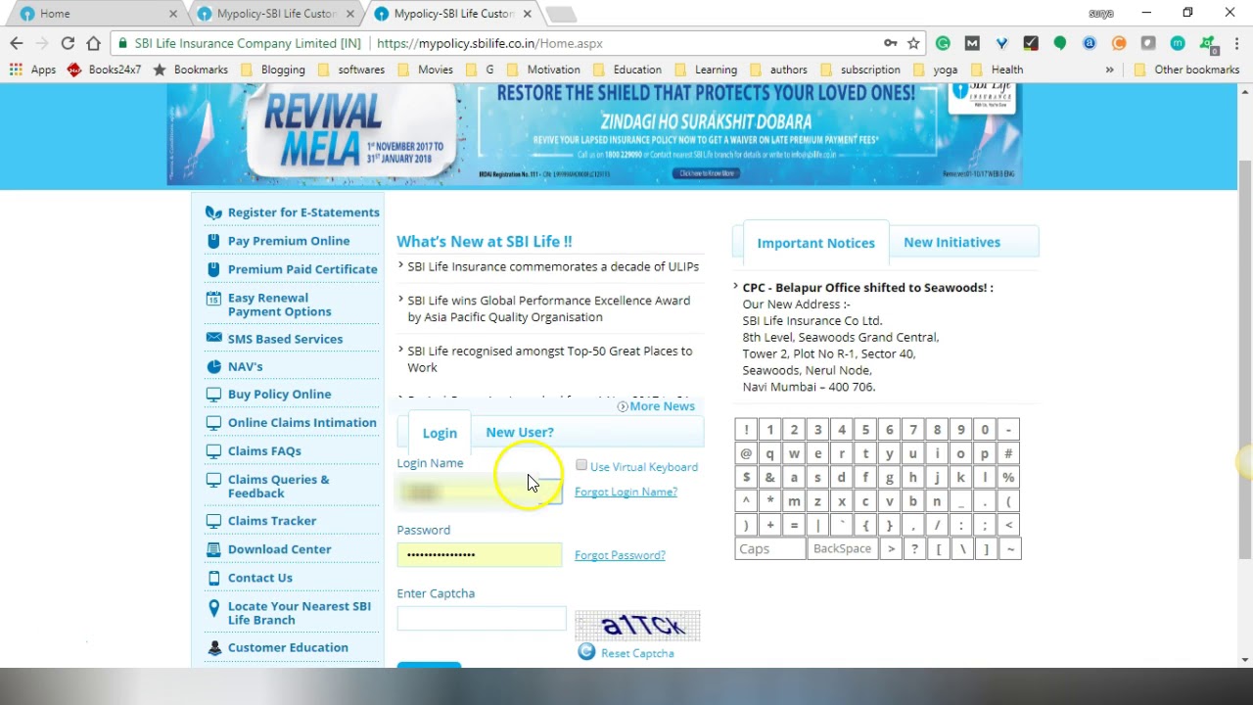Click the '$' key on virtual keyboard
Image resolution: width=1253 pixels, height=705 pixels.
[x=746, y=477]
